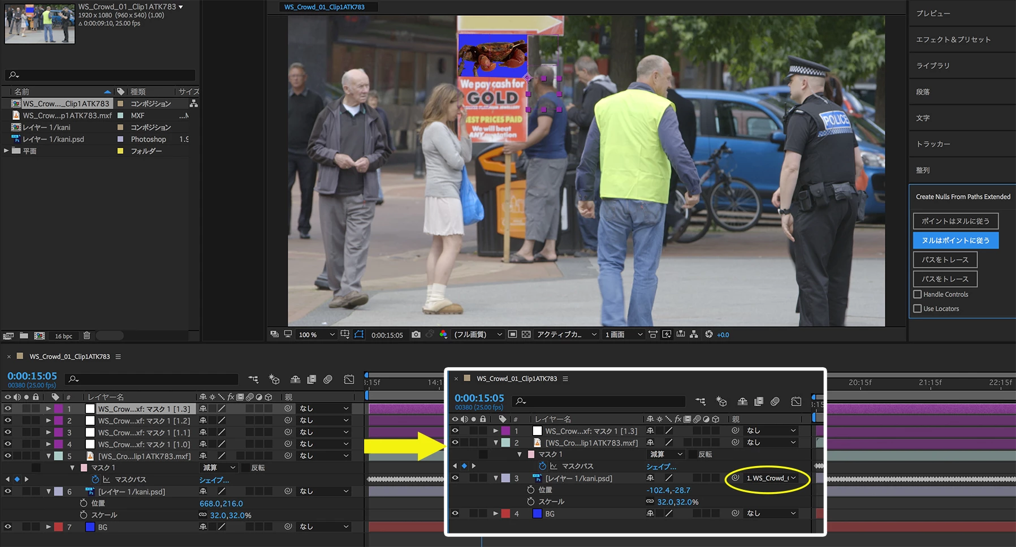Click the スケール stopwatch under layer 6 kani.psd
This screenshot has width=1016, height=547.
tap(84, 515)
